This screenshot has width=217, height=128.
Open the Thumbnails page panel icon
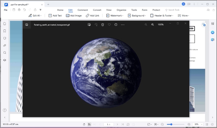pyautogui.click(x=5, y=24)
